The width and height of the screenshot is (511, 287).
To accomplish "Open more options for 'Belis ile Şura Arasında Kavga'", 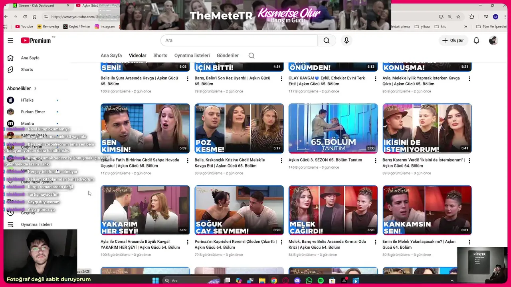I will [188, 79].
